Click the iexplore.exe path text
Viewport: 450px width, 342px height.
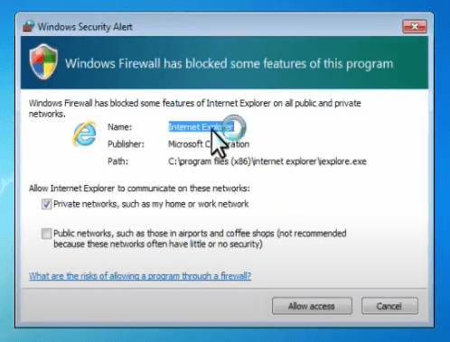coord(267,162)
